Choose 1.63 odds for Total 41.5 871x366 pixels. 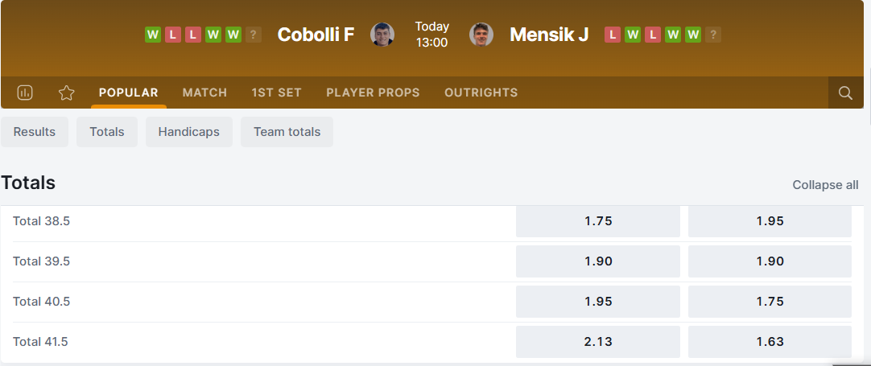point(770,342)
